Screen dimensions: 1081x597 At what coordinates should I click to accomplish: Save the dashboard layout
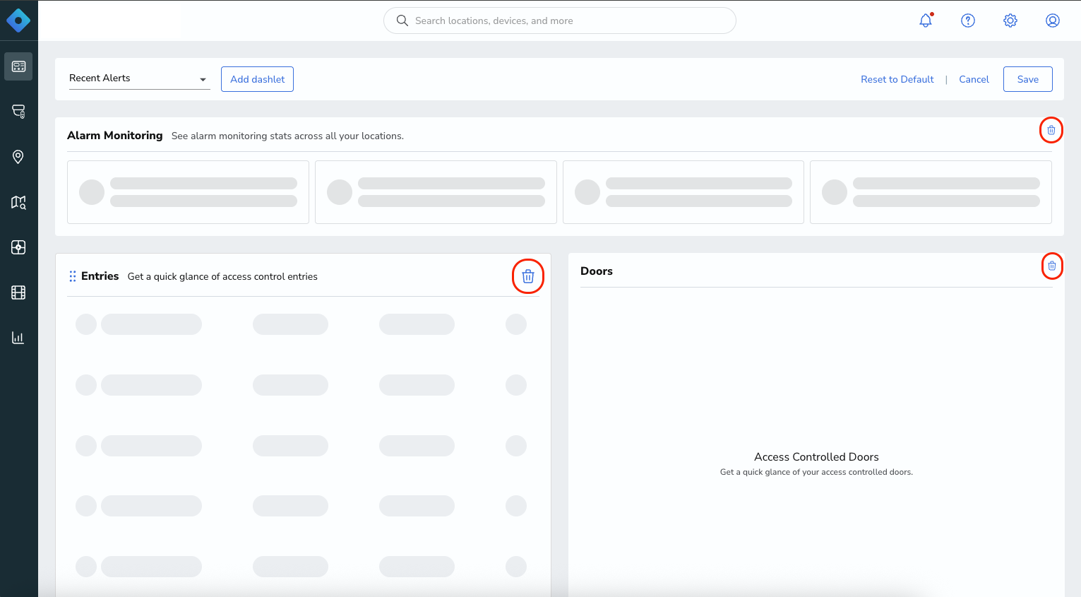tap(1027, 79)
